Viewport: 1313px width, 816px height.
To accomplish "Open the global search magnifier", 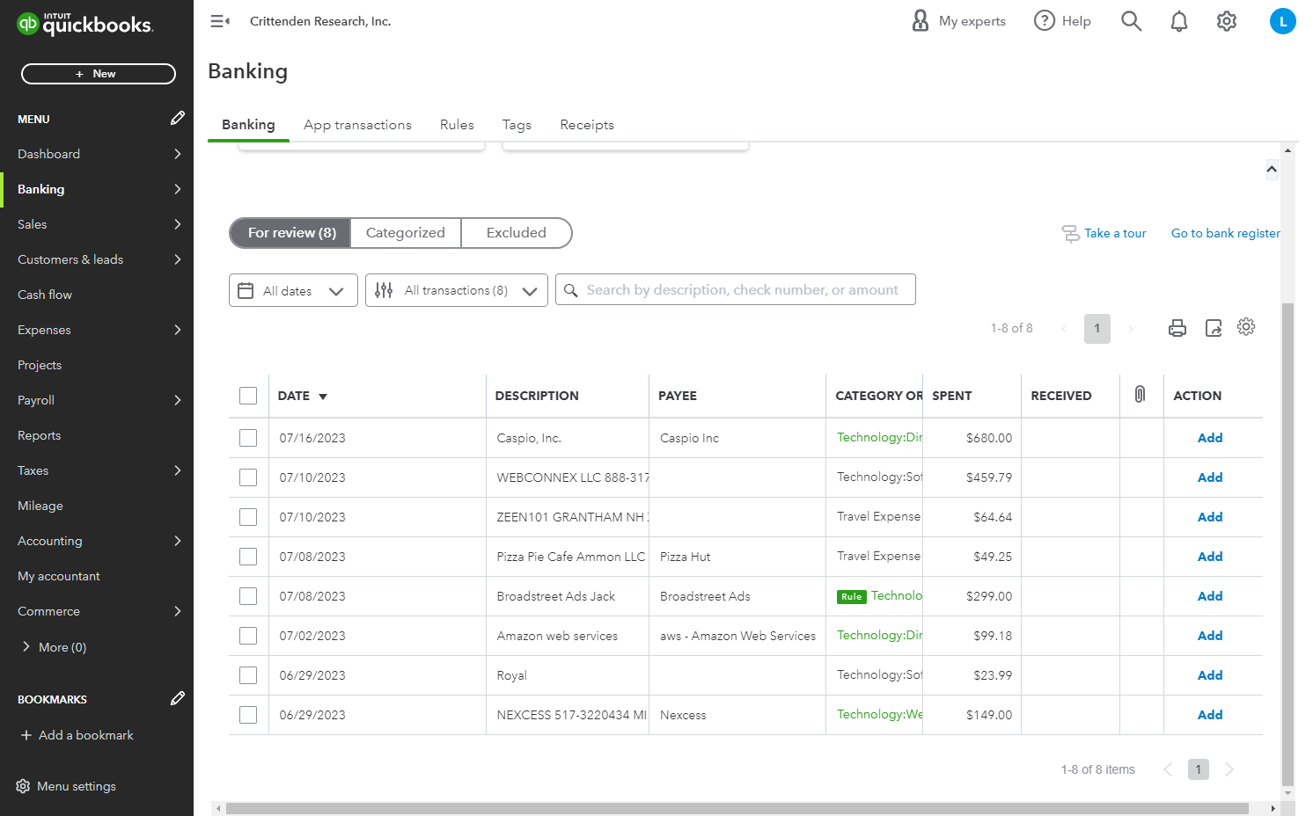I will (1132, 21).
